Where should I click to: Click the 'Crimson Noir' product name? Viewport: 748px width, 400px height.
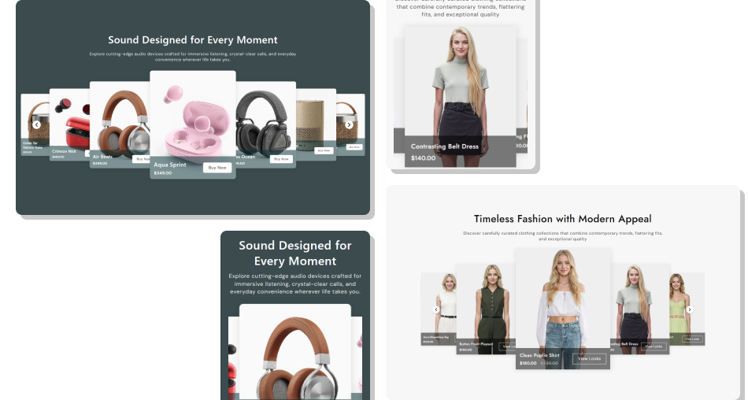click(x=65, y=151)
